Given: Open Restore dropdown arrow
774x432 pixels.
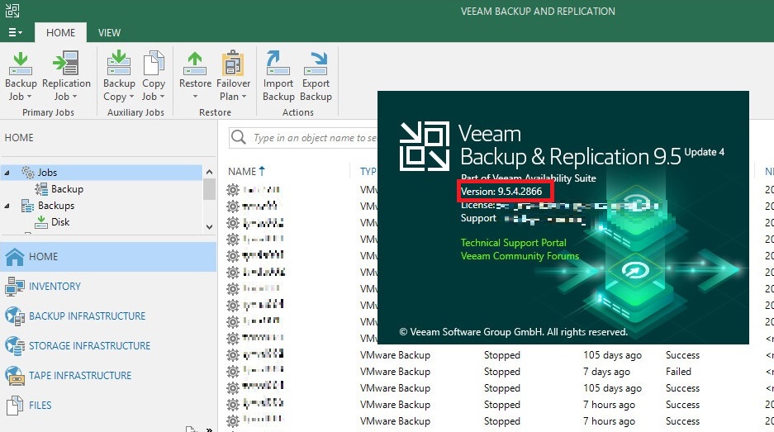Looking at the screenshot, I should (195, 97).
